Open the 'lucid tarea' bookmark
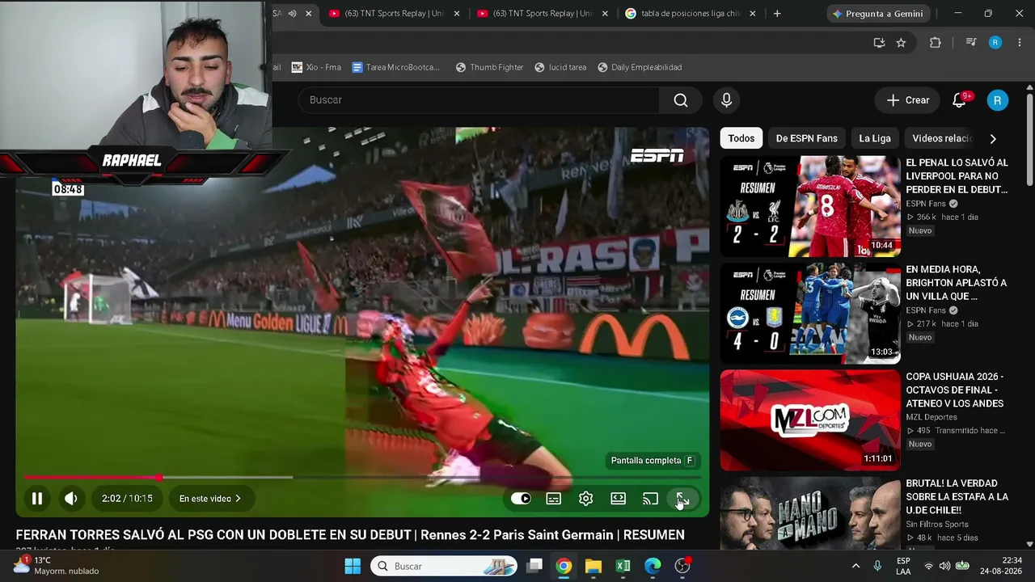Image resolution: width=1035 pixels, height=582 pixels. point(560,67)
